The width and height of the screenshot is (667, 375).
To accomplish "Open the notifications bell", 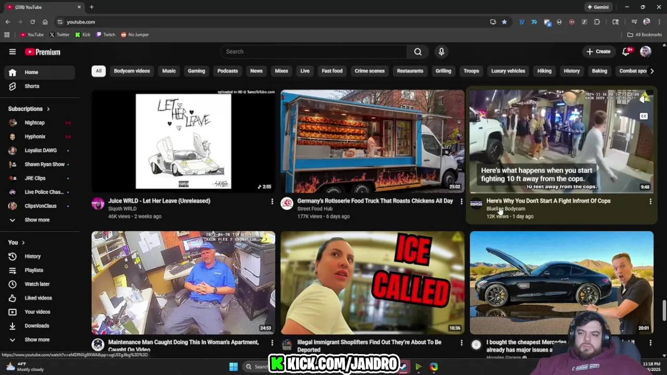I will [x=626, y=52].
